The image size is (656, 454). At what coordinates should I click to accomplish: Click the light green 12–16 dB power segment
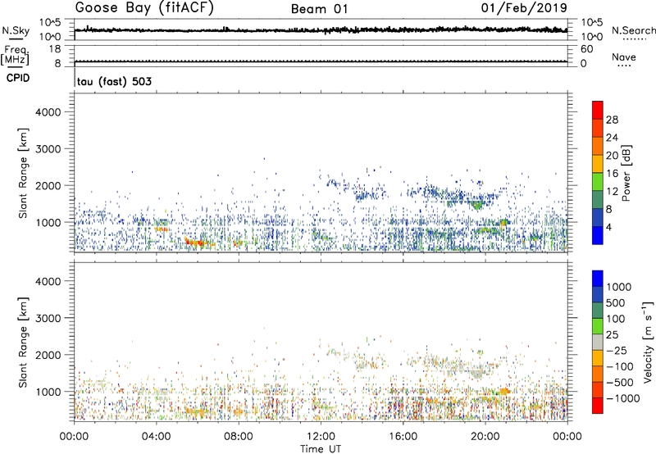(598, 182)
